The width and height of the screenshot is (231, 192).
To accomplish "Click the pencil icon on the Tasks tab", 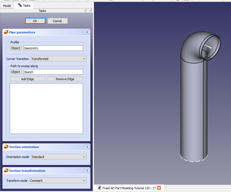I will 20,5.
